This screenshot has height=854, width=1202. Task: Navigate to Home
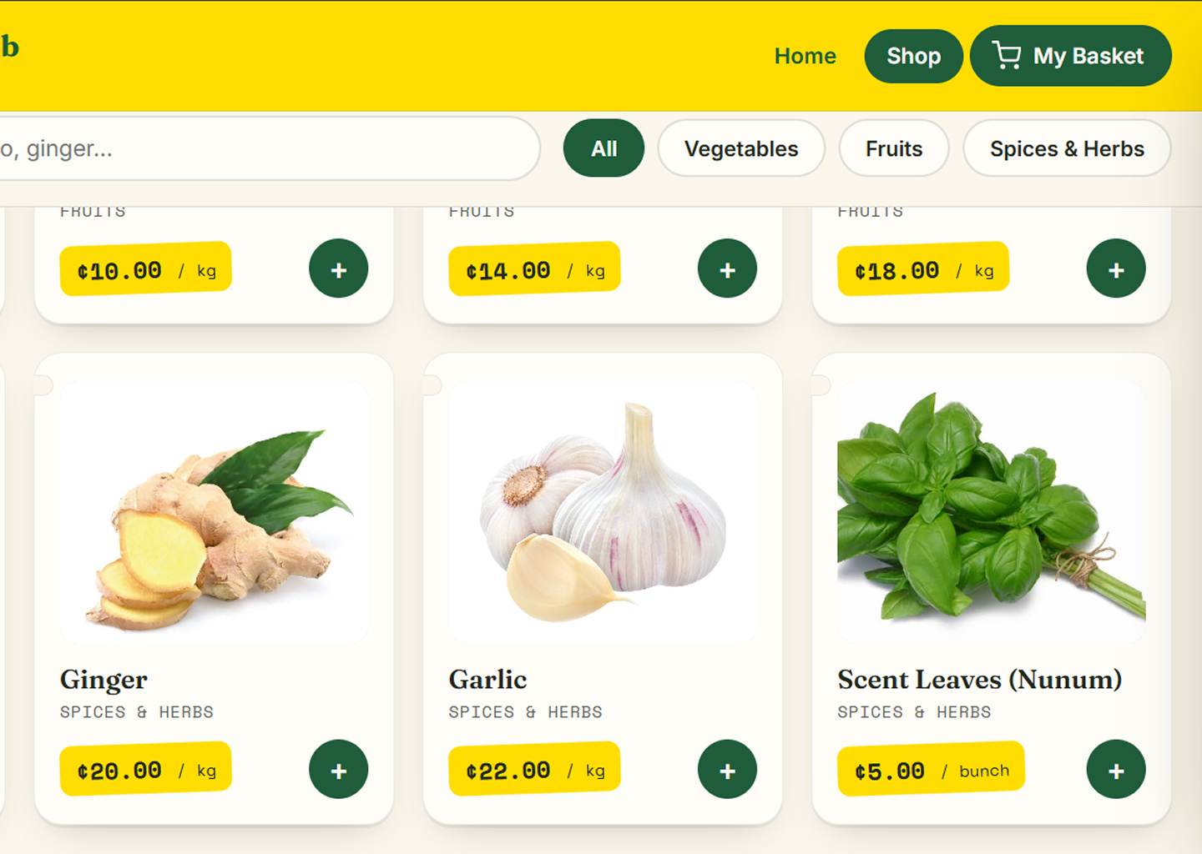(x=806, y=56)
